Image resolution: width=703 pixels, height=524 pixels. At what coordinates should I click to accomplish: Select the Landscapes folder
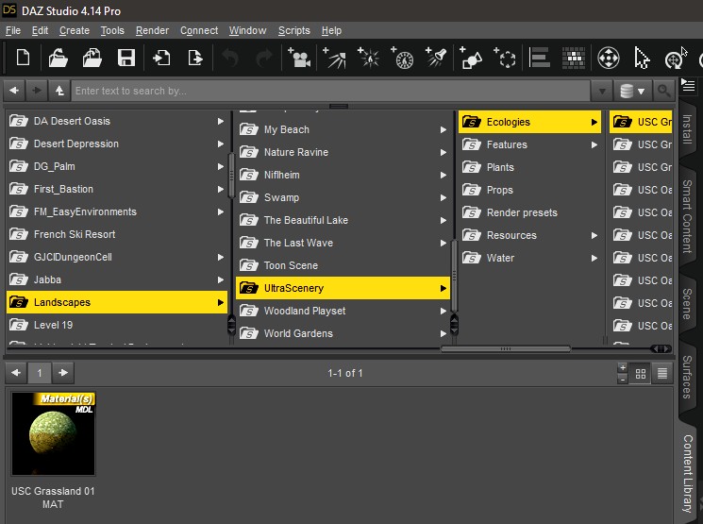(117, 302)
